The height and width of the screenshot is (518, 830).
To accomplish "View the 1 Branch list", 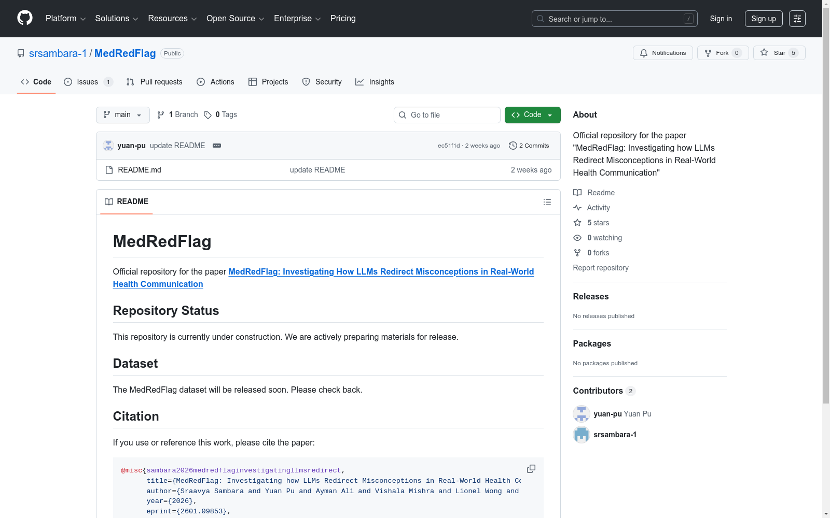I will click(177, 115).
